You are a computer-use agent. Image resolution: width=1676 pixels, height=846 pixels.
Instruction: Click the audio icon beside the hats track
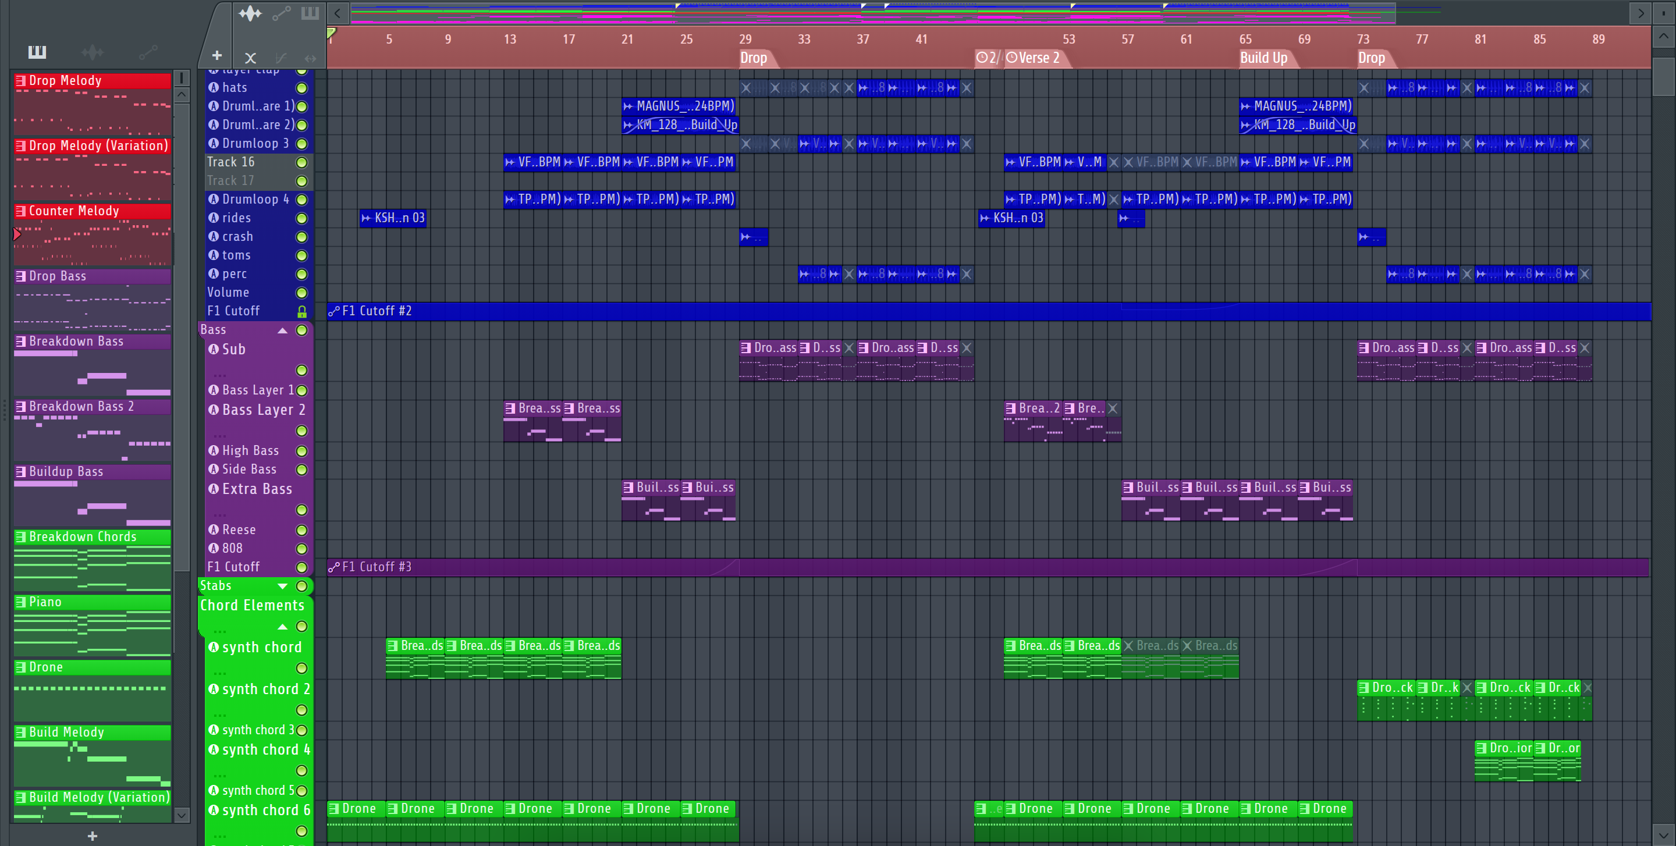(x=214, y=87)
